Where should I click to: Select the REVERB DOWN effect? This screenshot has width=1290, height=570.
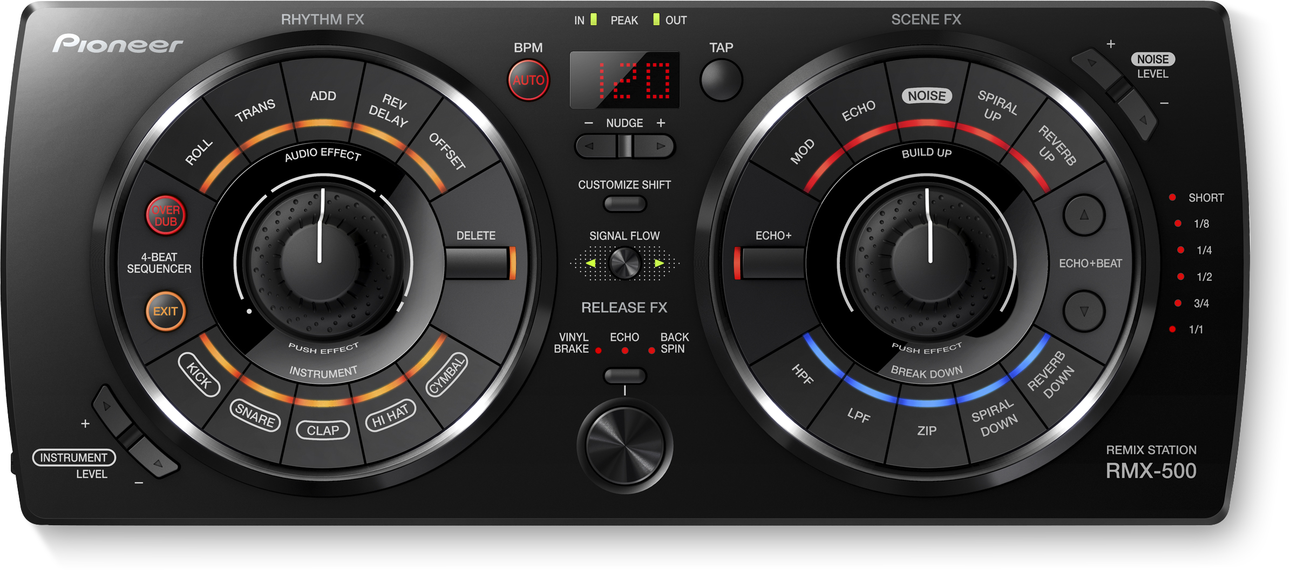1051,375
